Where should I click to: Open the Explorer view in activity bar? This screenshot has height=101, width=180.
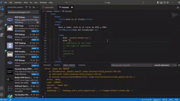tap(2, 8)
